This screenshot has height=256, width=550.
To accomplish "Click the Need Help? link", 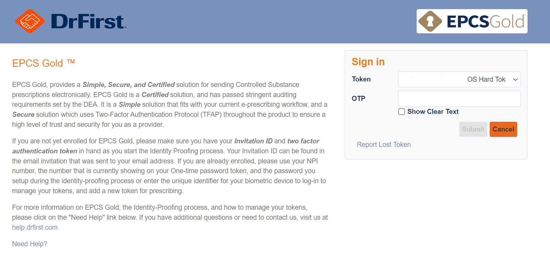I will click(30, 244).
